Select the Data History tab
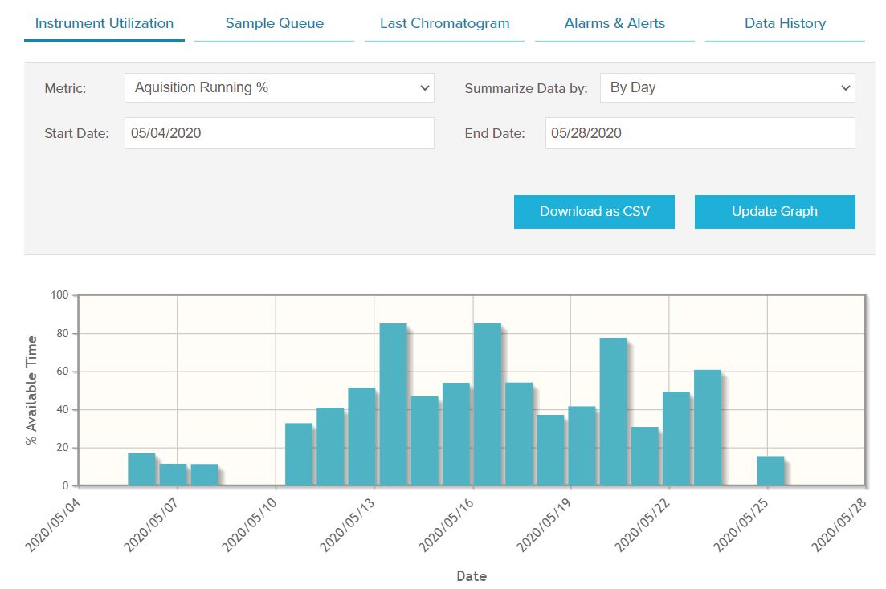Screen dimensions: 886x589 point(785,23)
